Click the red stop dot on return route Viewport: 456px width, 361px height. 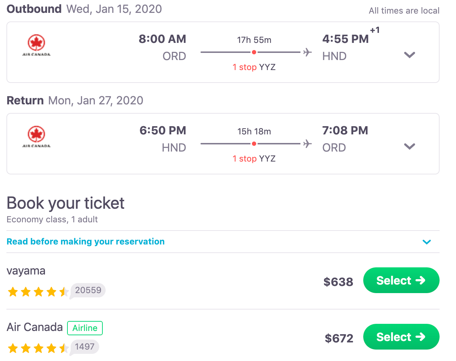point(254,144)
